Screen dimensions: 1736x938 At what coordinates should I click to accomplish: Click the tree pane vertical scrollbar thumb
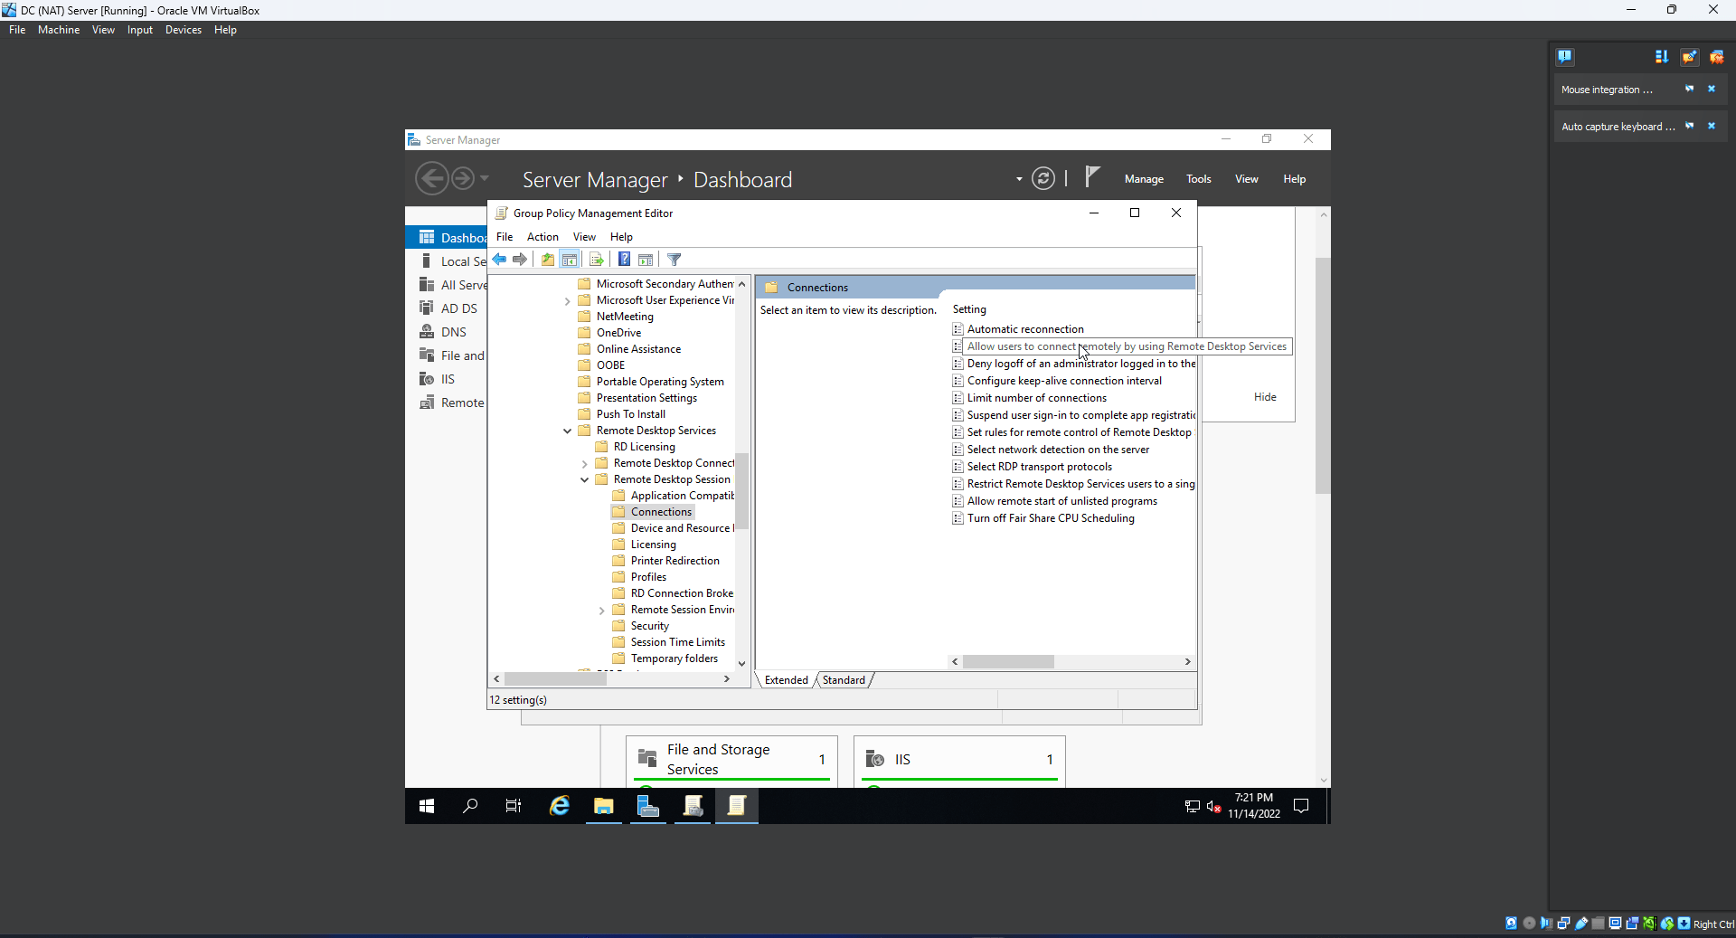click(742, 490)
